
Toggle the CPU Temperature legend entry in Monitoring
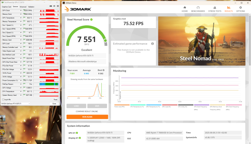(138, 106)
